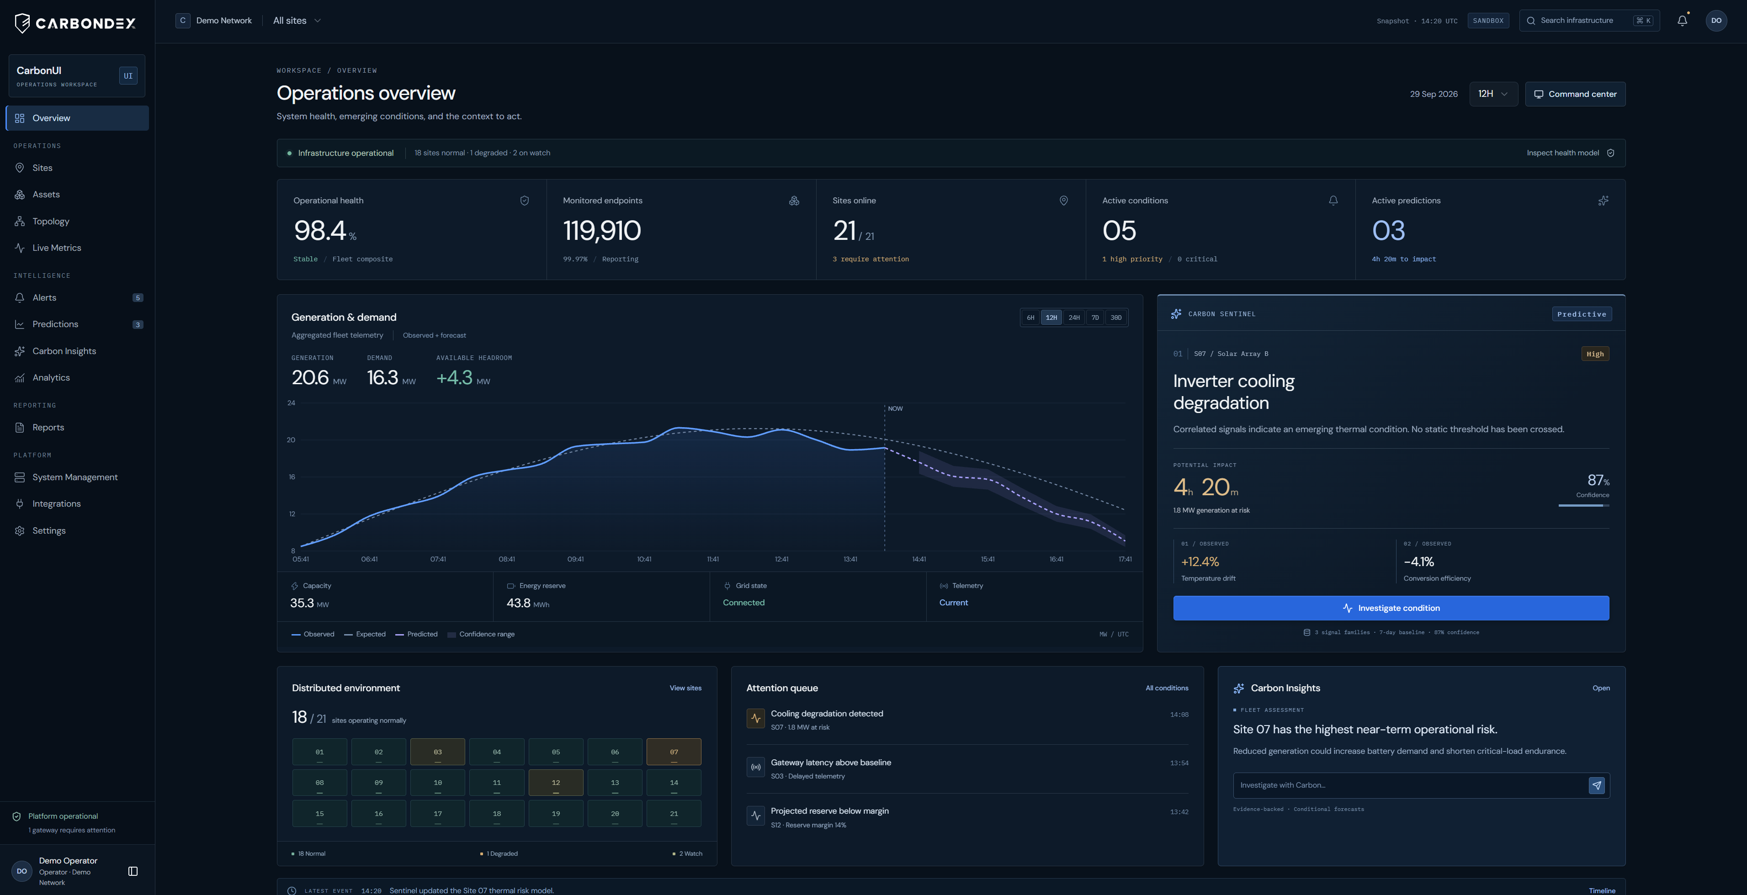Click the shield icon beside Inspect health model
This screenshot has width=1747, height=895.
coord(1611,153)
